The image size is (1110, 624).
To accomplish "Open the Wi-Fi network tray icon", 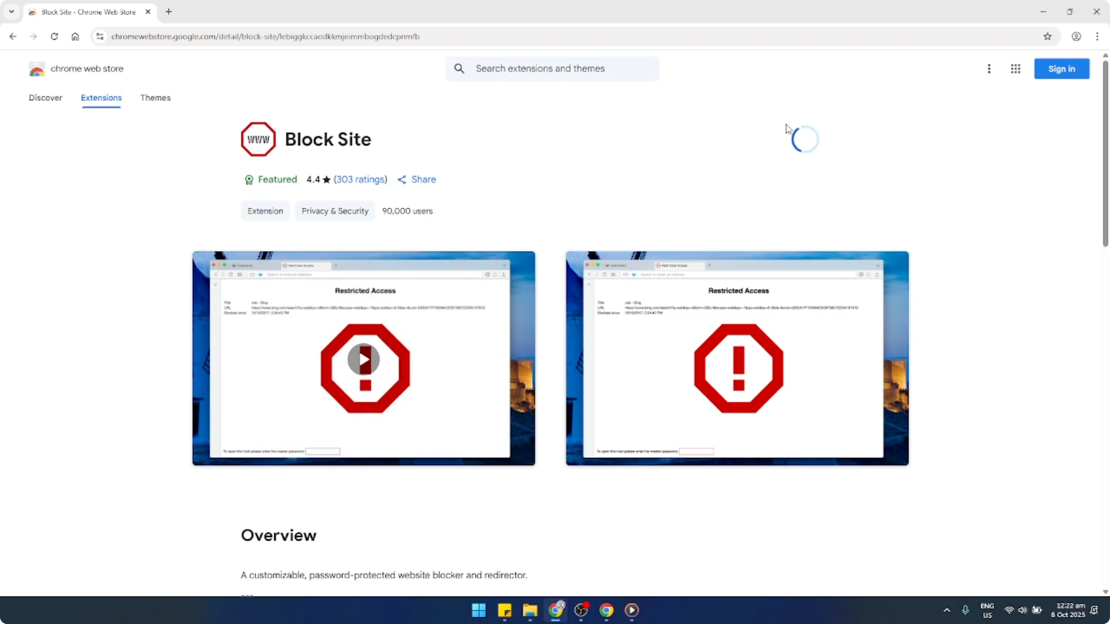I will (x=1009, y=610).
